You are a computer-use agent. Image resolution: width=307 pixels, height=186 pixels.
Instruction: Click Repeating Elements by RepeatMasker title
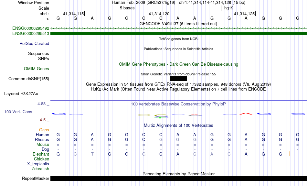(x=179, y=174)
